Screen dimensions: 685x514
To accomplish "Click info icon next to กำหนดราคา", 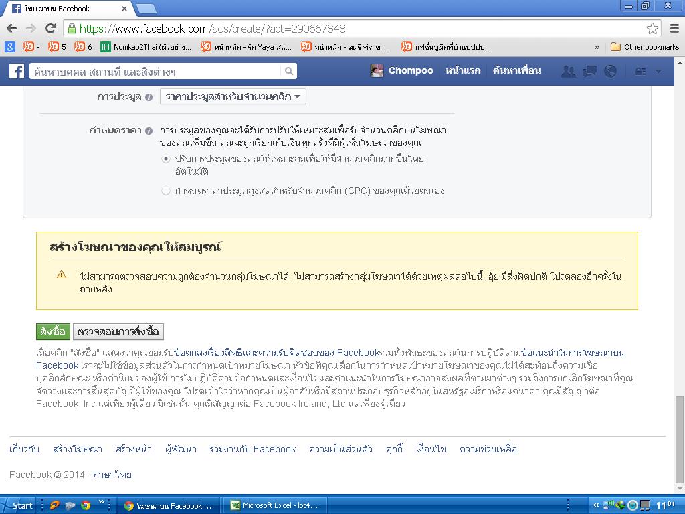I will click(149, 131).
